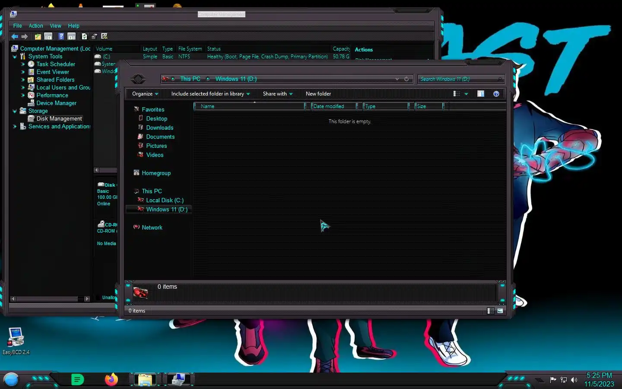The width and height of the screenshot is (622, 389).
Task: Click the Refresh toolbar icon in Computer Management
Action: (x=84, y=37)
